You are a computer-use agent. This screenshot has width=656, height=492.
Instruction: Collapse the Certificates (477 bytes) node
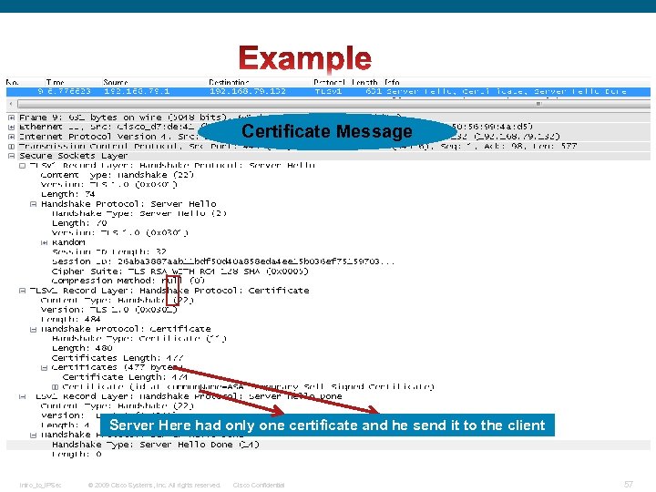pos(44,368)
